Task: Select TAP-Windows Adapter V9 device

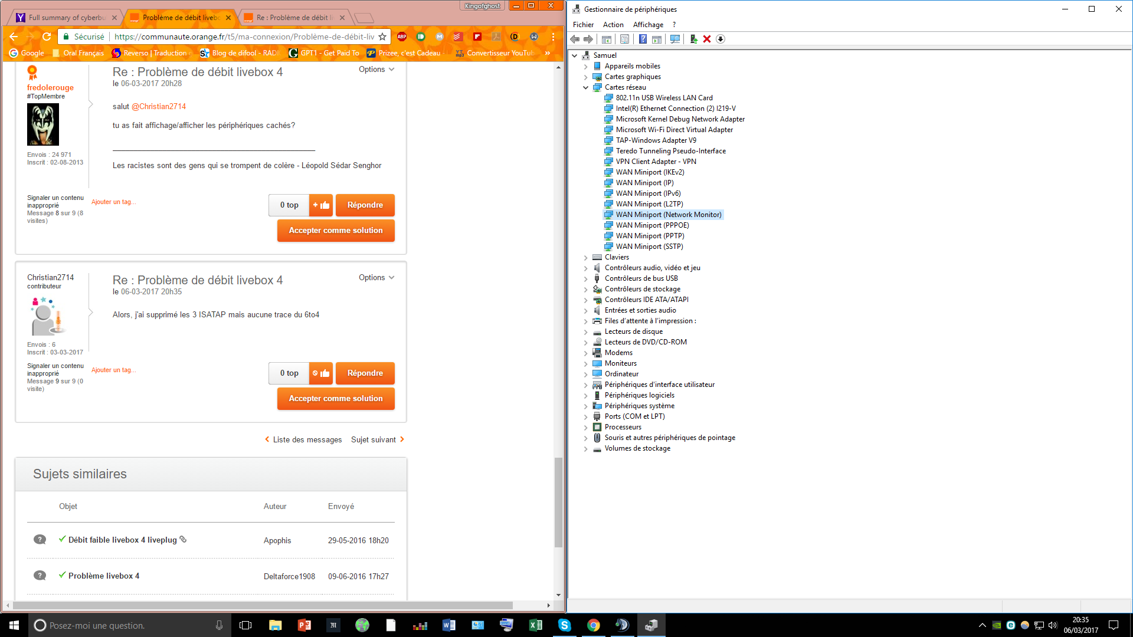Action: point(656,140)
